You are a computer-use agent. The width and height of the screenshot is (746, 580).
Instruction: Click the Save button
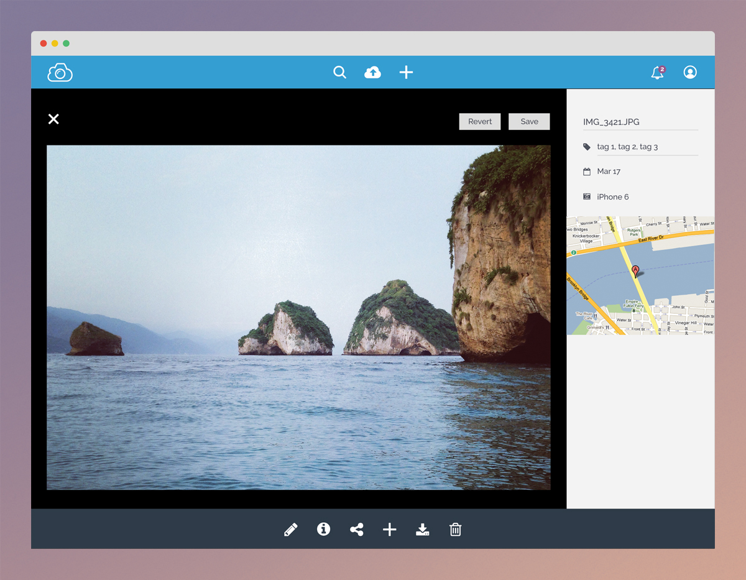pyautogui.click(x=529, y=121)
